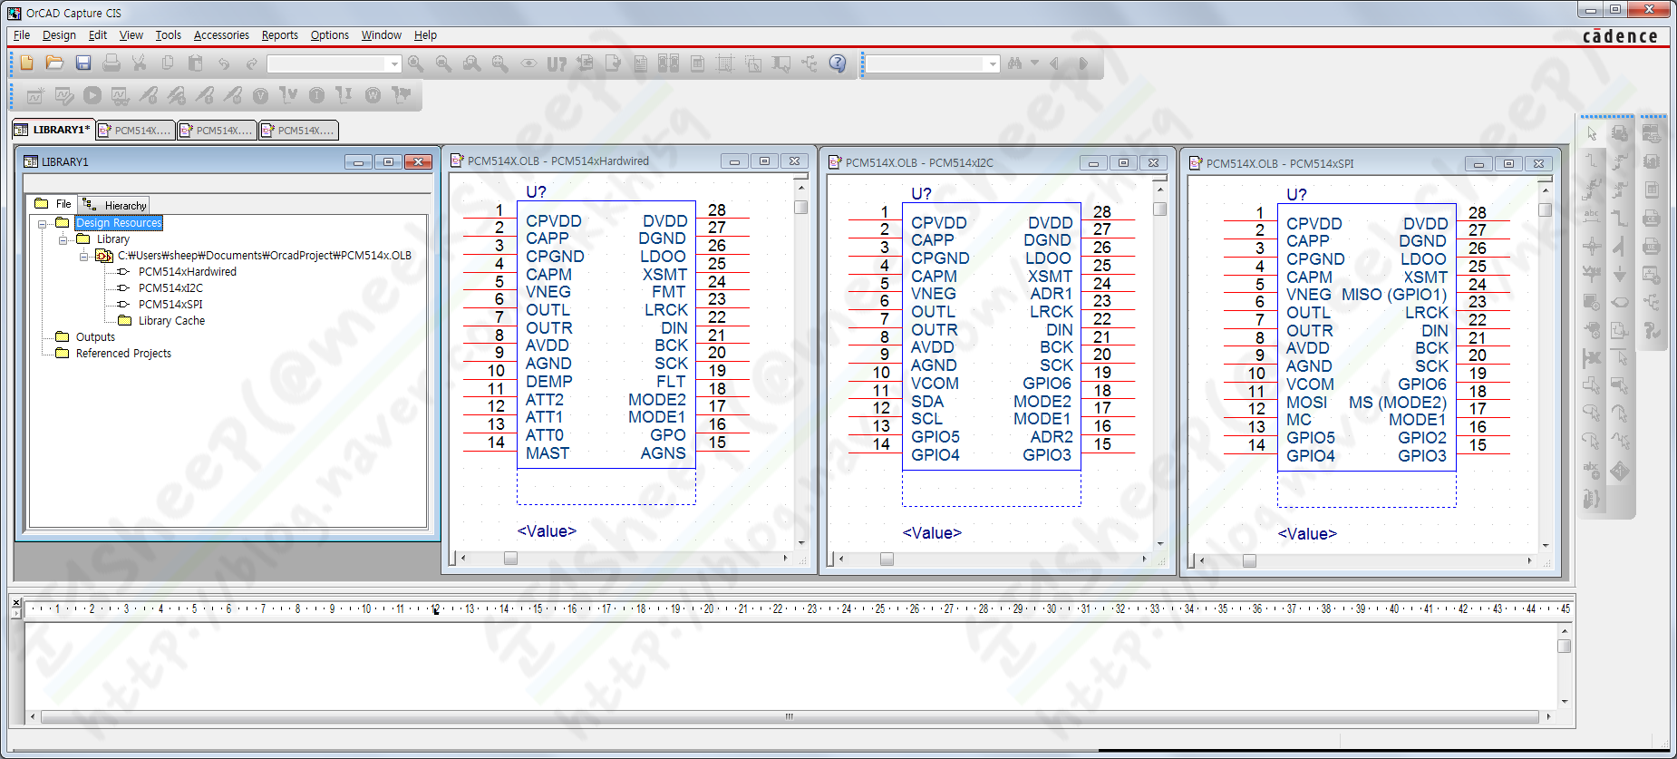Click the PCM514xI2C window vertical scrollbar thumb
This screenshot has width=1677, height=759.
(x=1159, y=209)
